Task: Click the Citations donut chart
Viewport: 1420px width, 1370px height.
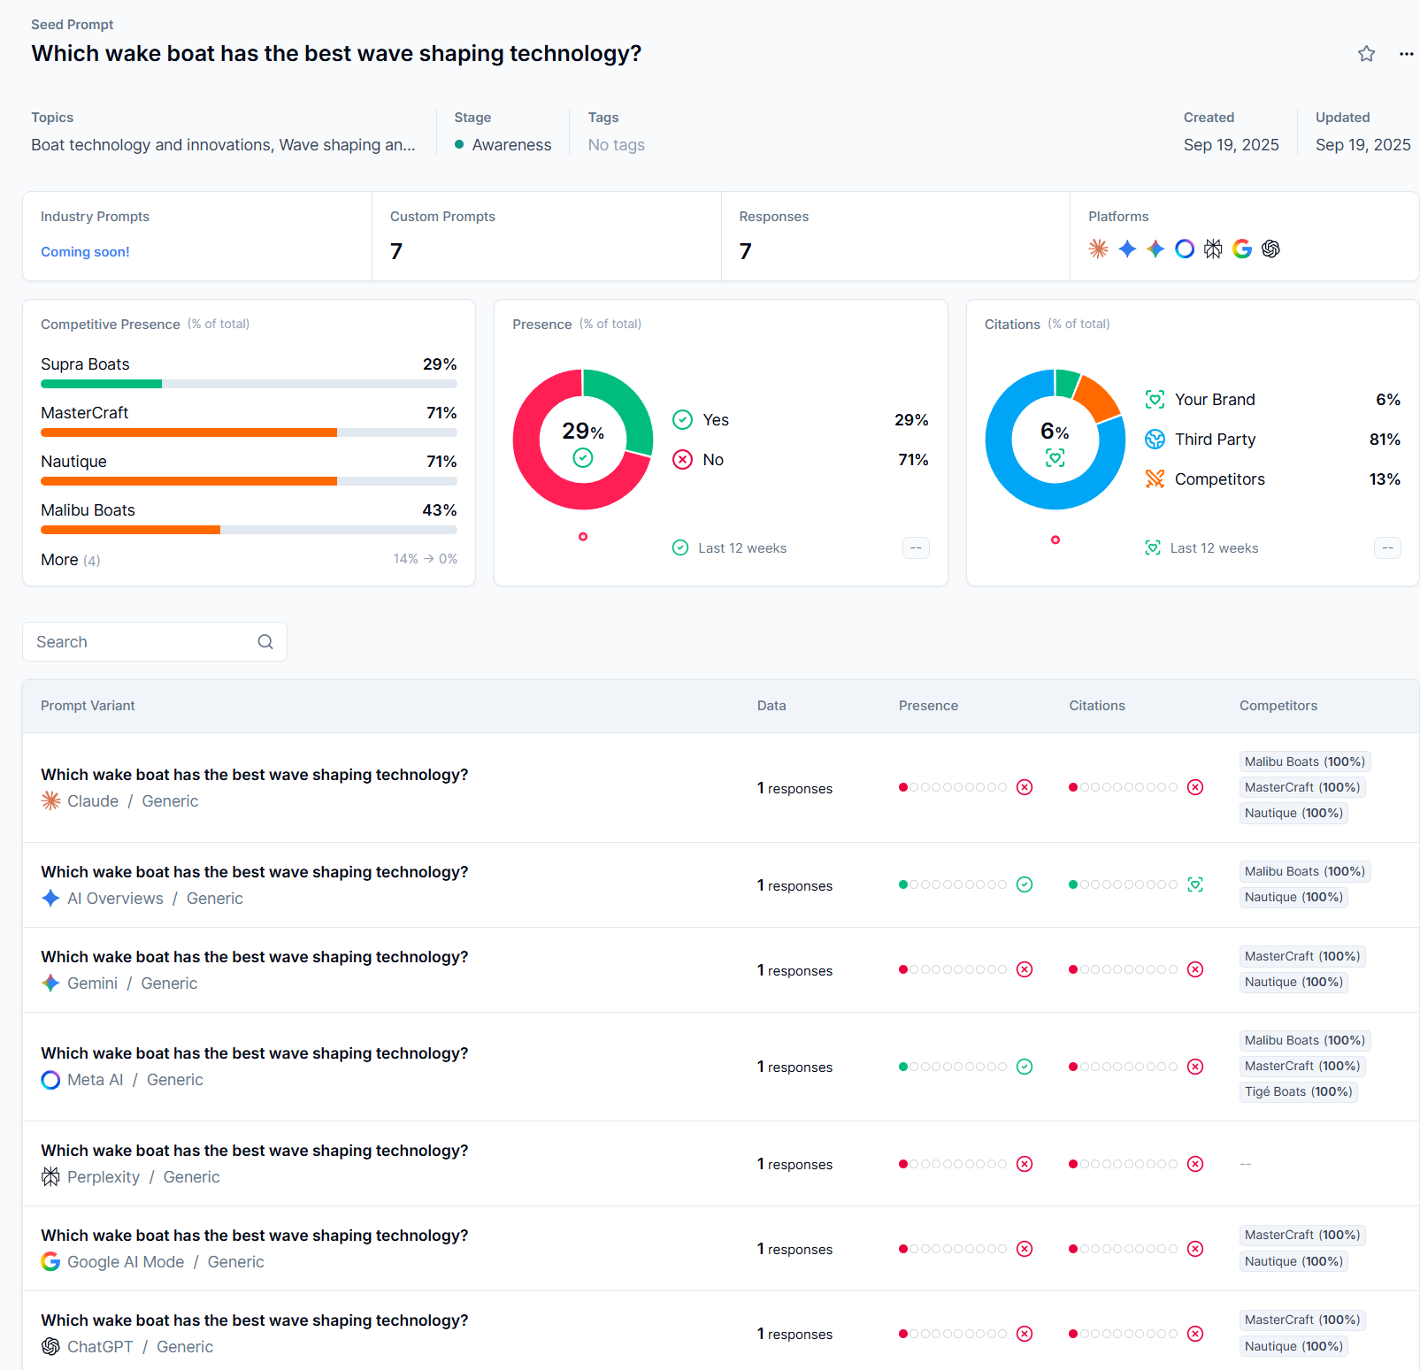Action: (1055, 440)
